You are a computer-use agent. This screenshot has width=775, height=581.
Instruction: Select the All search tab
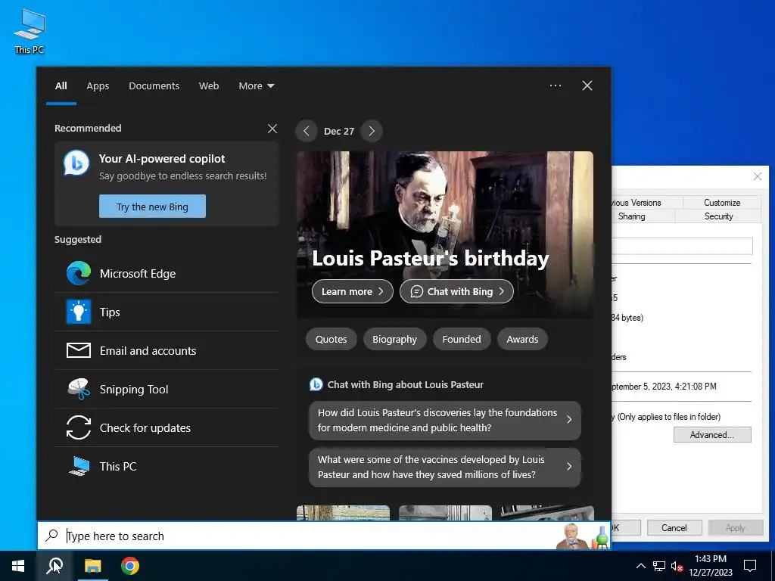(61, 86)
